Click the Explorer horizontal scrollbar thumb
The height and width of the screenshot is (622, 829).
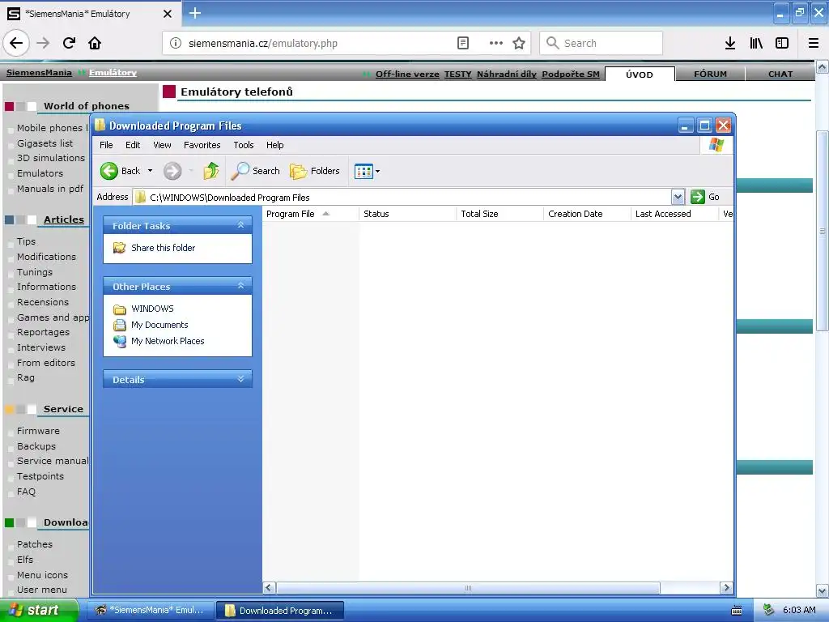pyautogui.click(x=468, y=588)
